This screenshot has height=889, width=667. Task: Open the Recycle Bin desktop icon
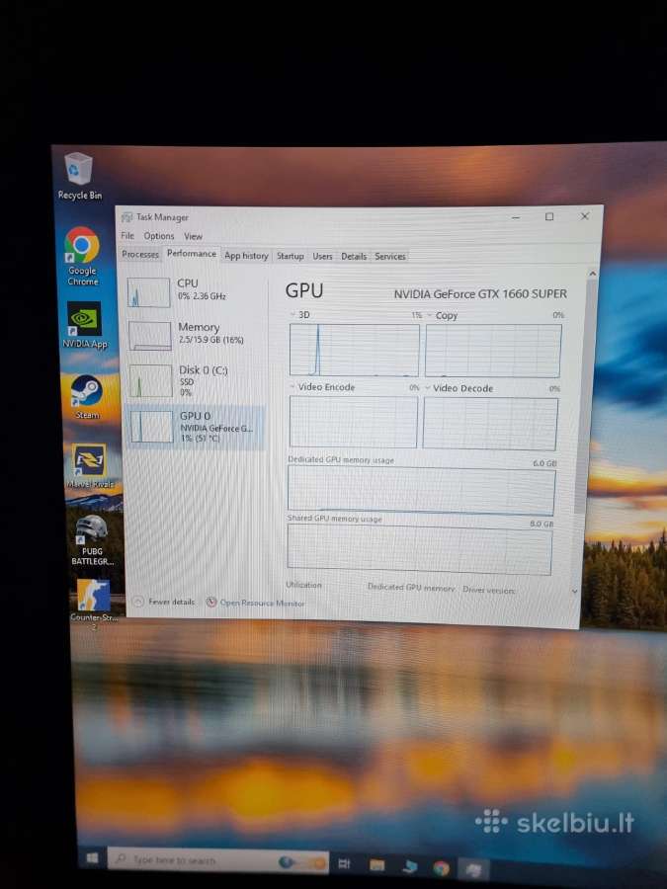click(x=79, y=176)
